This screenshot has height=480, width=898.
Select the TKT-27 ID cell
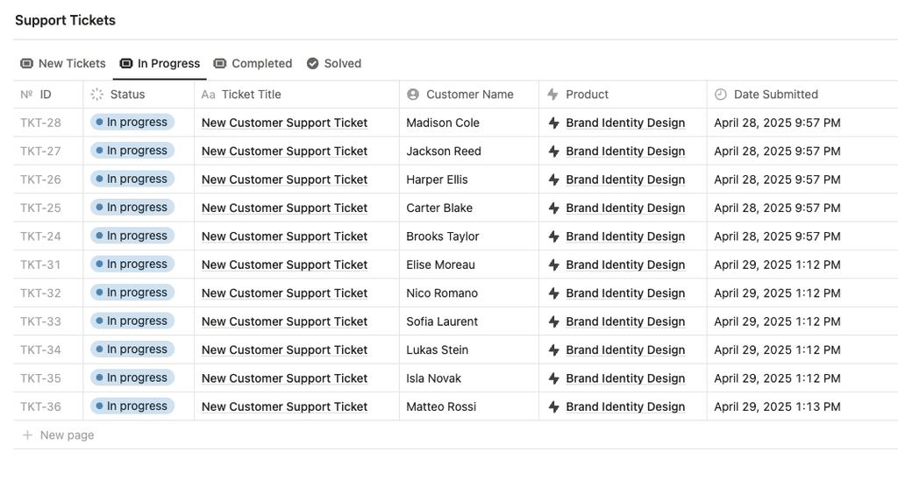pyautogui.click(x=48, y=152)
